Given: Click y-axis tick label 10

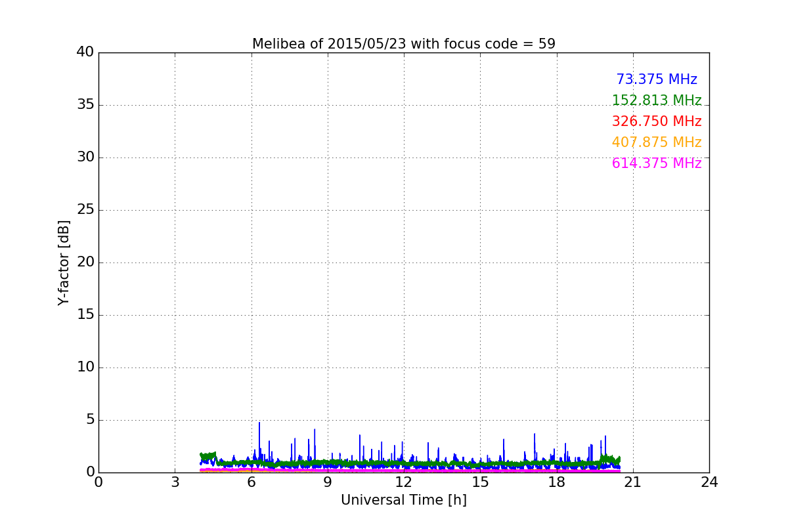Looking at the screenshot, I should point(85,367).
